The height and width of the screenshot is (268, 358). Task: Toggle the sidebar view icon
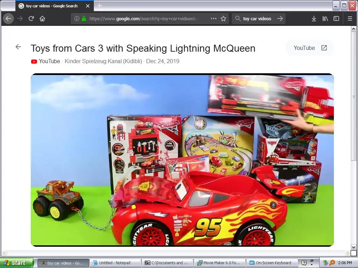(336, 18)
